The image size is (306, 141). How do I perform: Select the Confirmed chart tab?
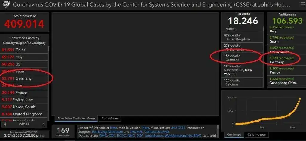pos(234,135)
